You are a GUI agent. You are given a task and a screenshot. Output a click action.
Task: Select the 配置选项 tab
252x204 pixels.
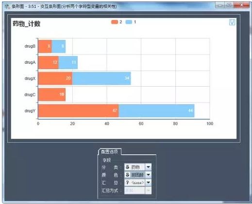point(110,152)
